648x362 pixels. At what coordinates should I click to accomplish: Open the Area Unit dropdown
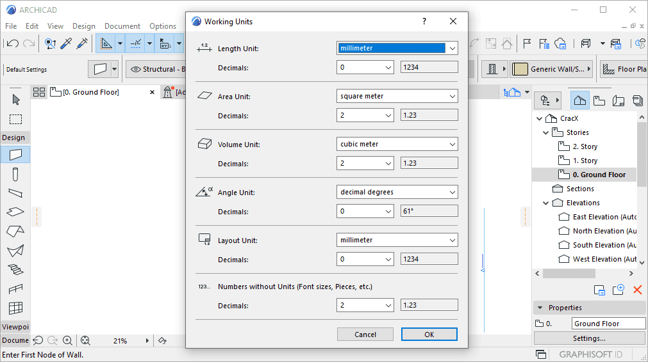point(397,96)
